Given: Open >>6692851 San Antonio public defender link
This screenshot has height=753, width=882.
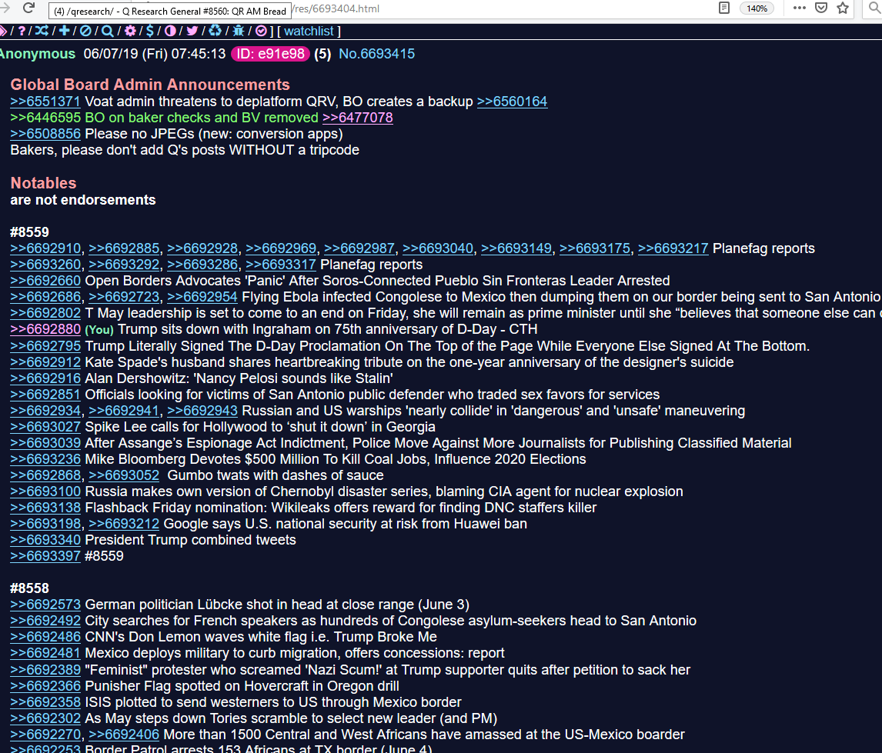Looking at the screenshot, I should [x=45, y=395].
